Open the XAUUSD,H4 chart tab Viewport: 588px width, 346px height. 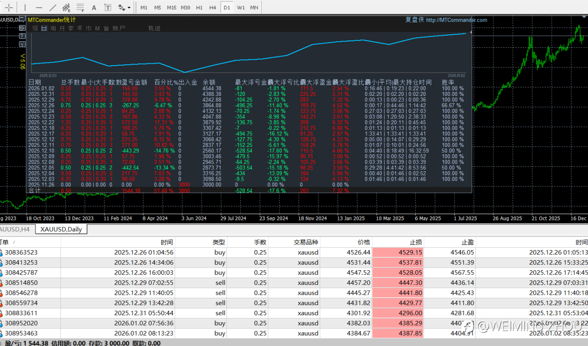click(16, 229)
